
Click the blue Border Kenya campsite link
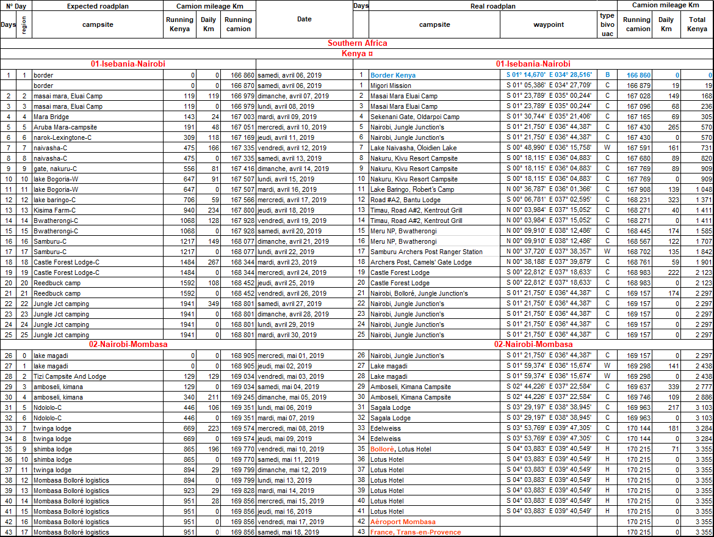click(392, 75)
